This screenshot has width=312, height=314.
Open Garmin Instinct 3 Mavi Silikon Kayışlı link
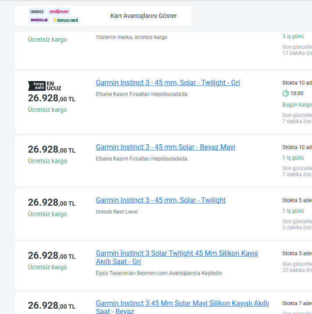point(183,307)
